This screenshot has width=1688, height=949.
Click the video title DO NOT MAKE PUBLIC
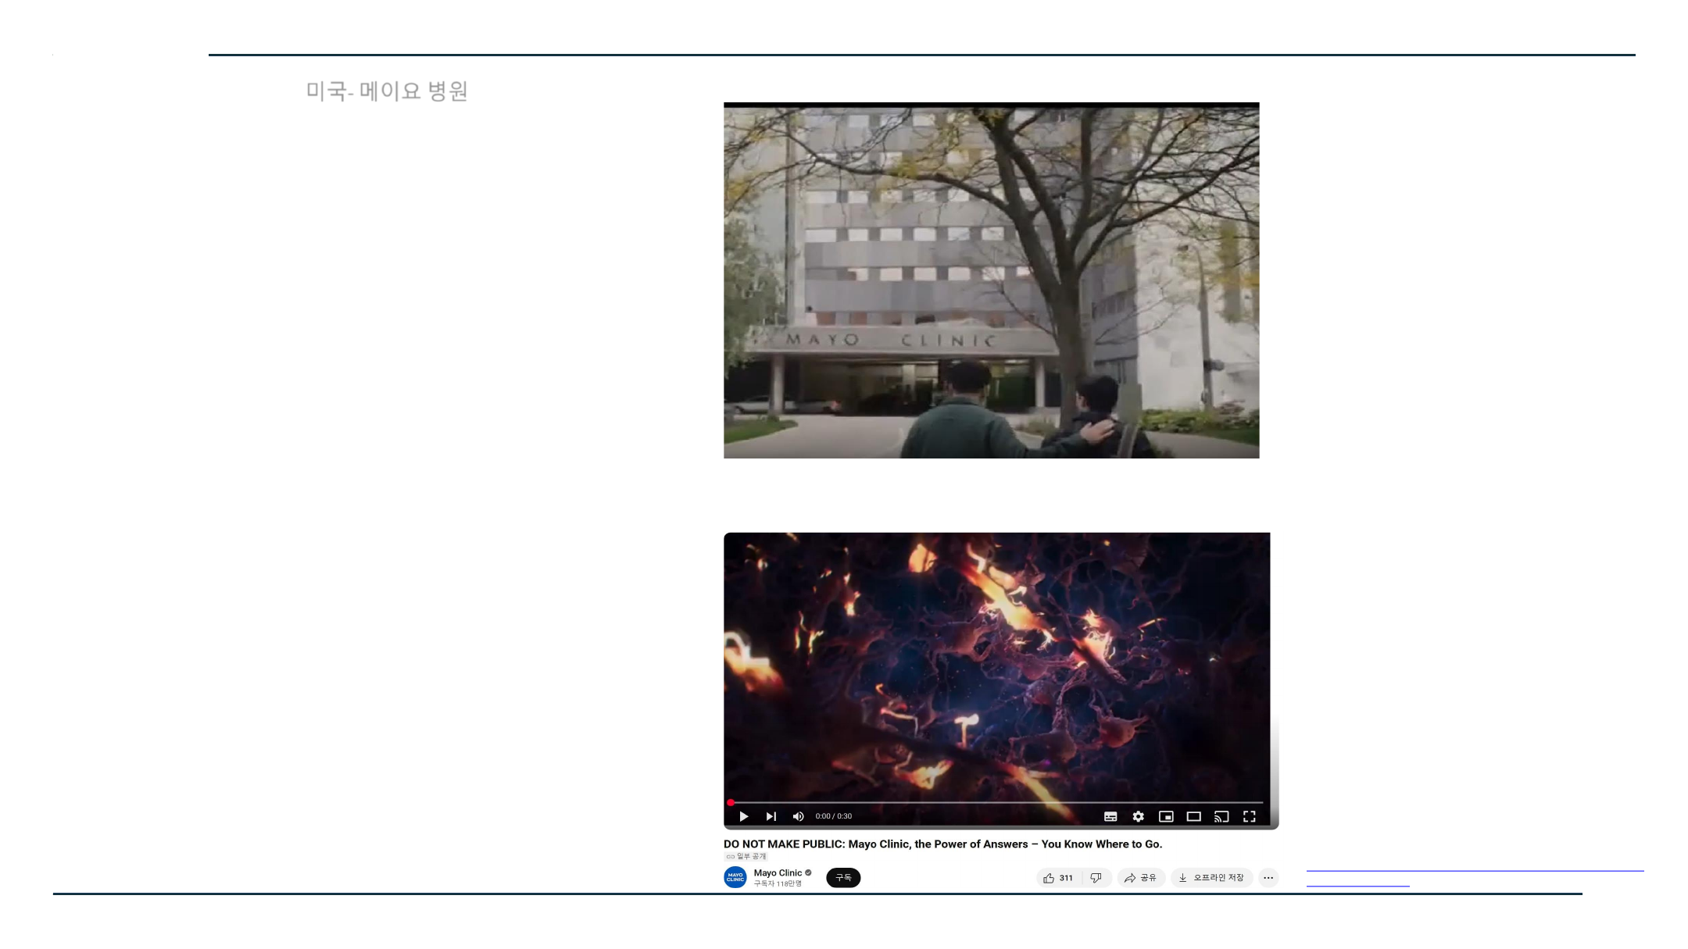(x=942, y=844)
